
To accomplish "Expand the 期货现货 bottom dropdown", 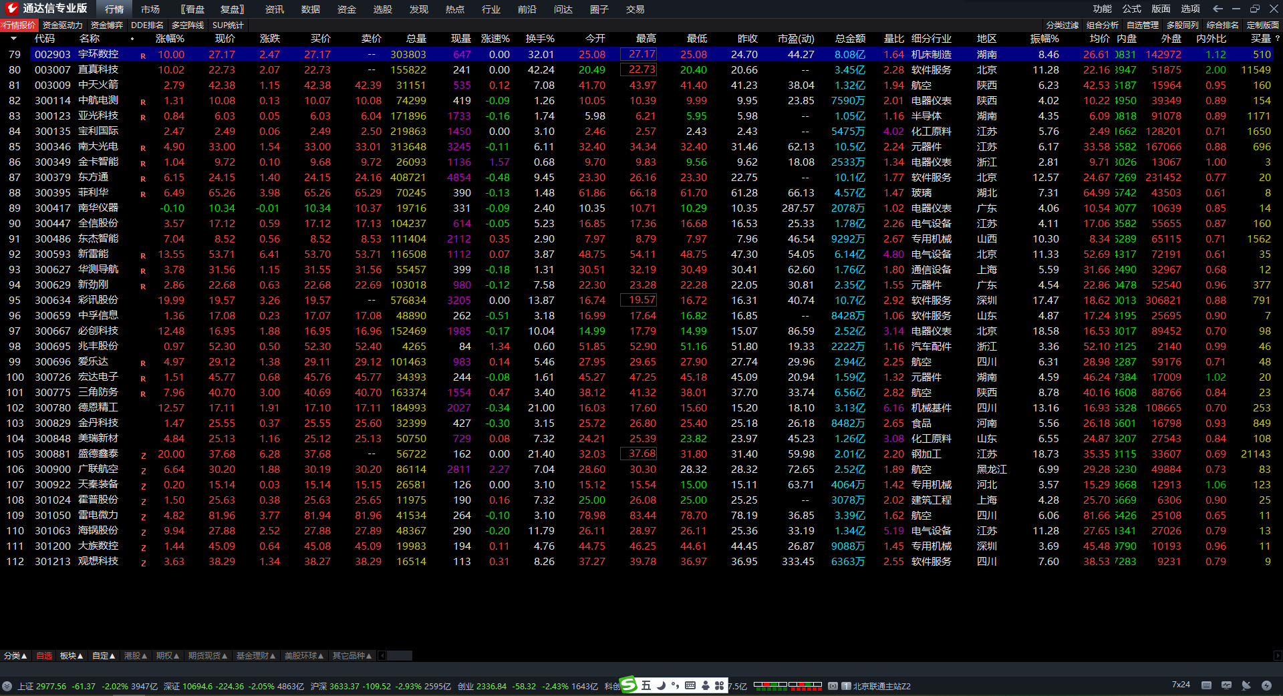I will pos(208,656).
